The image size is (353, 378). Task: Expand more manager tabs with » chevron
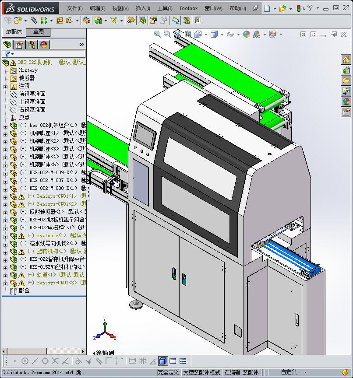pyautogui.click(x=81, y=44)
